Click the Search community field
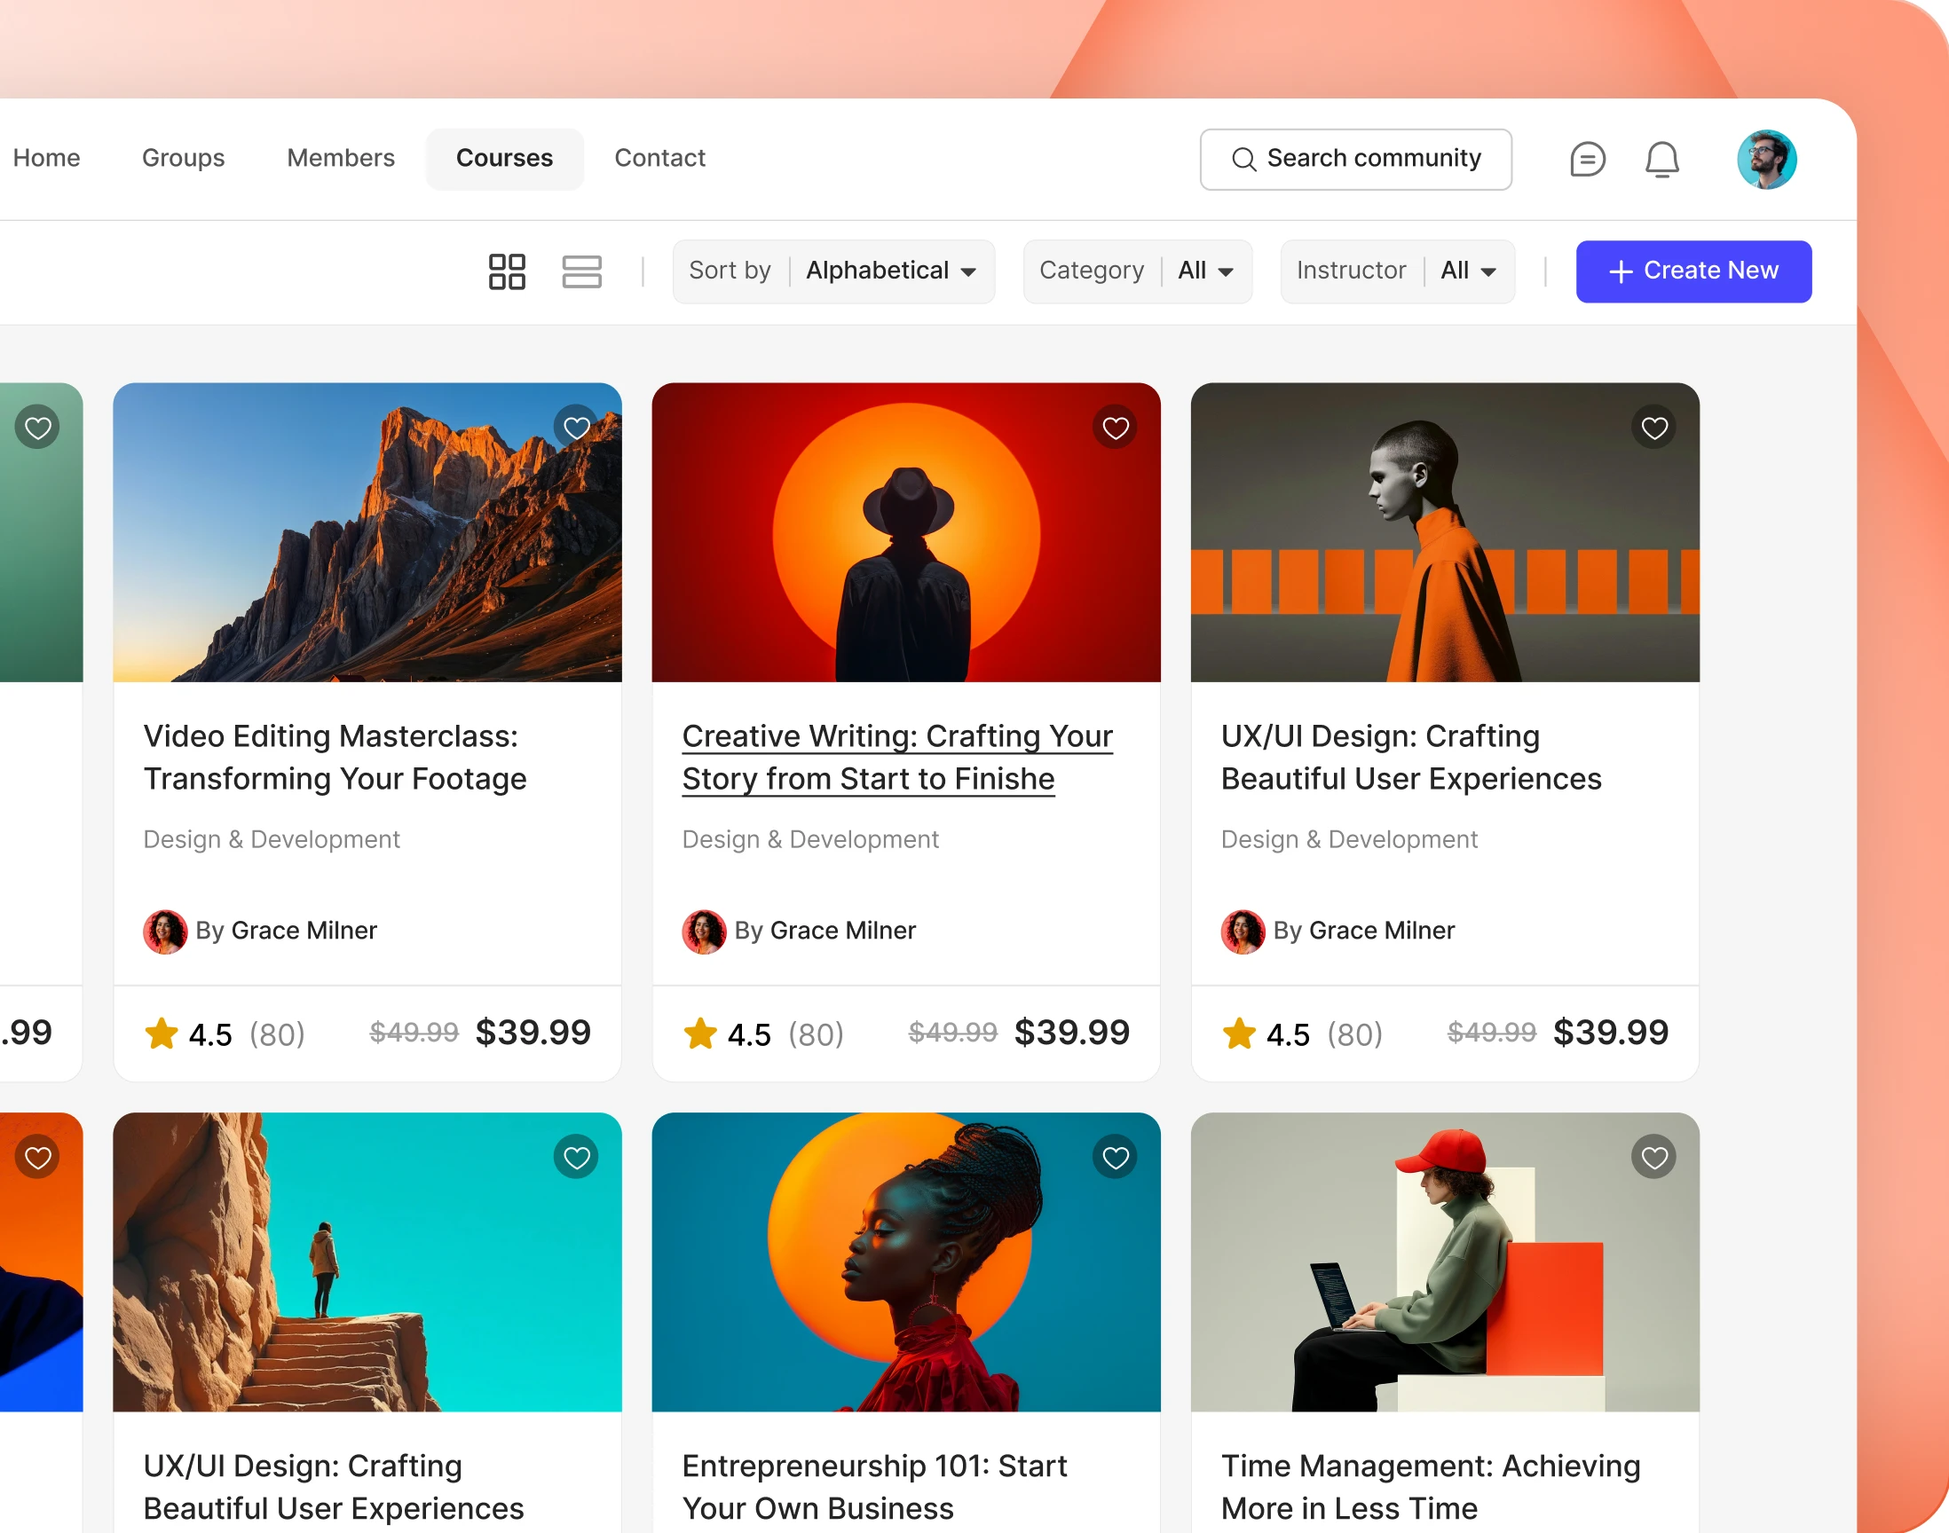The image size is (1949, 1533). point(1355,160)
